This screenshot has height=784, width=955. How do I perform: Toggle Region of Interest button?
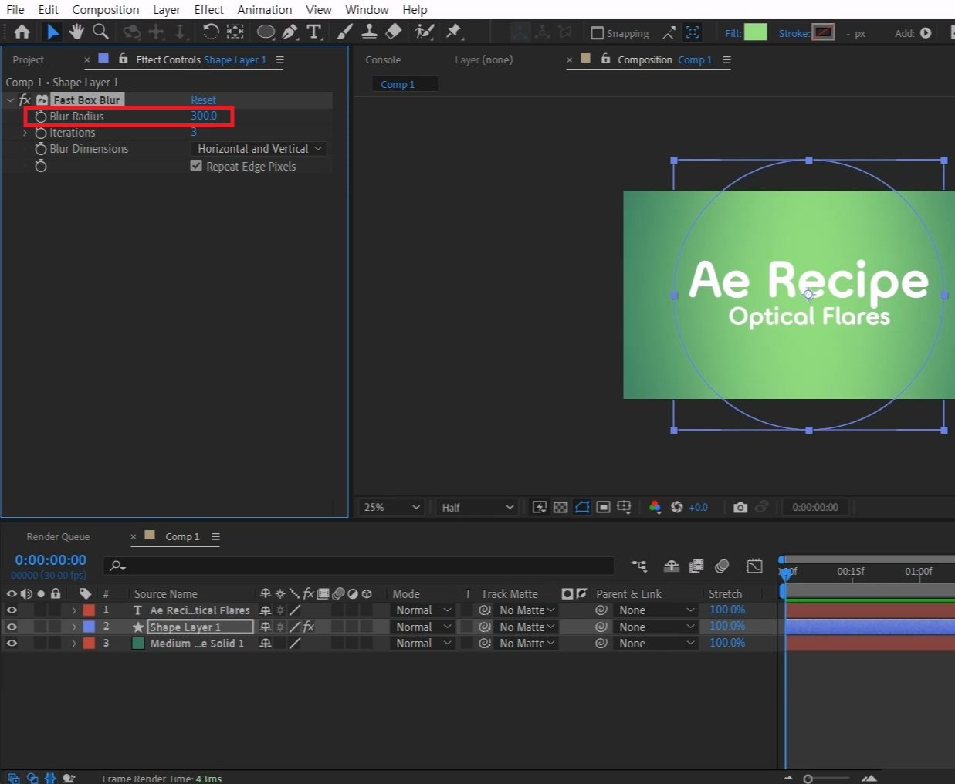click(604, 507)
